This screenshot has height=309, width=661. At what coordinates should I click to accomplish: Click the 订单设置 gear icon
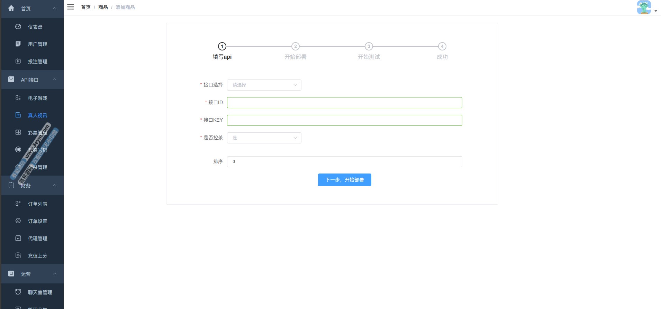[x=18, y=221]
